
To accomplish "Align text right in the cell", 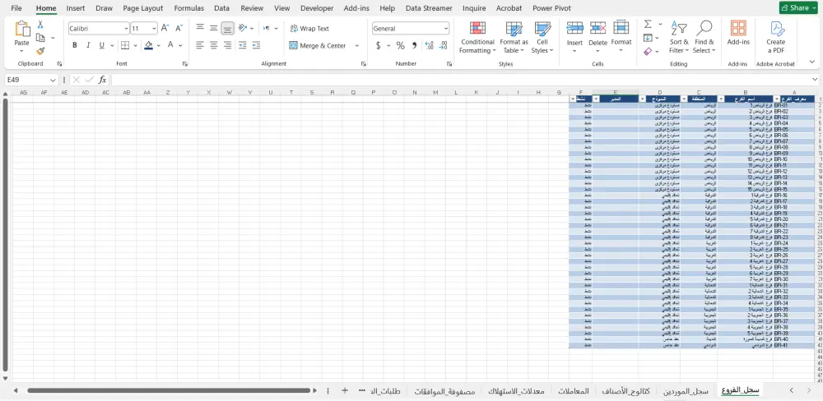I will [227, 45].
